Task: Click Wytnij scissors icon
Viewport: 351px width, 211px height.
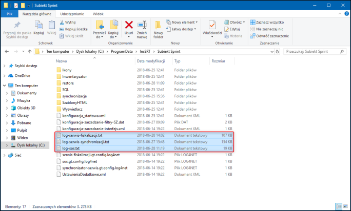Action: 62,23
